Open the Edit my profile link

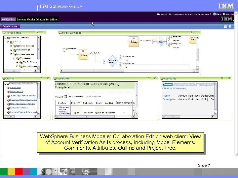[192, 14]
